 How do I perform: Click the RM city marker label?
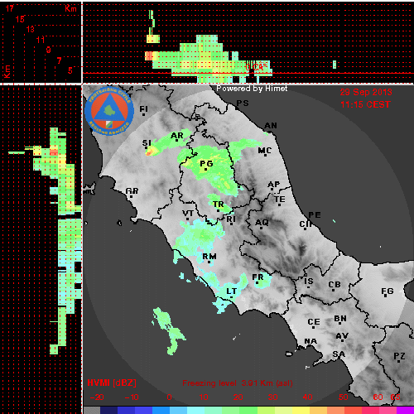pos(209,257)
